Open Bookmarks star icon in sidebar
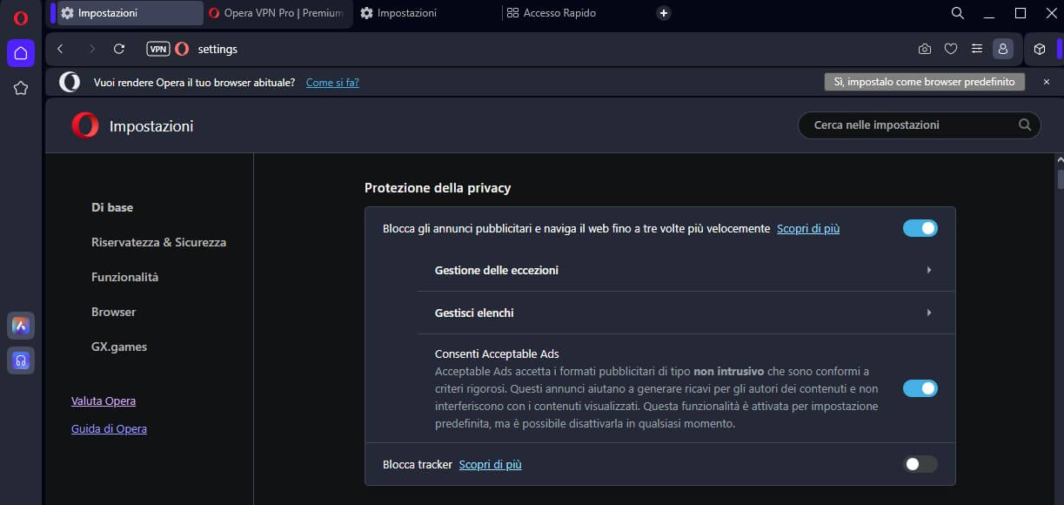Image resolution: width=1064 pixels, height=505 pixels. pyautogui.click(x=21, y=88)
